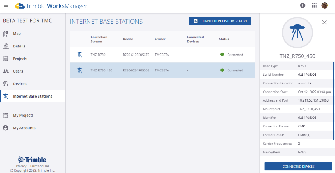Click the Trimble footer logo
The width and height of the screenshot is (335, 173).
(x=32, y=160)
